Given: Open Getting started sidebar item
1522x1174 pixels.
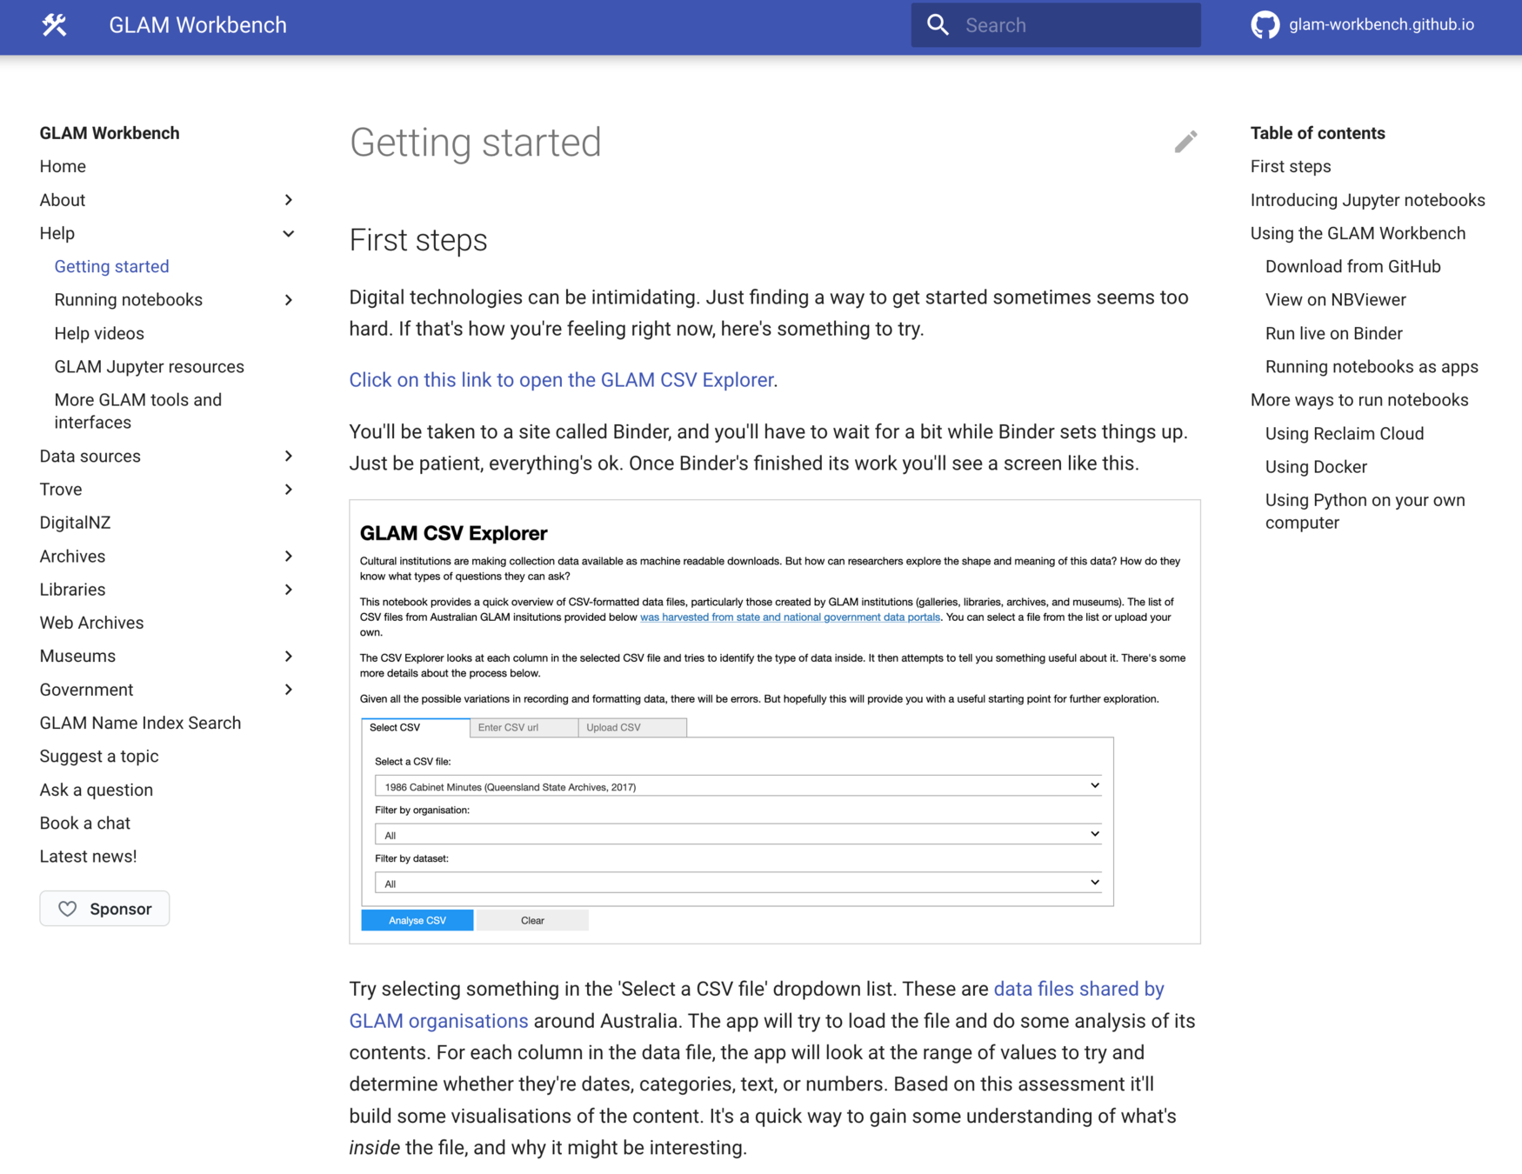Looking at the screenshot, I should [111, 267].
